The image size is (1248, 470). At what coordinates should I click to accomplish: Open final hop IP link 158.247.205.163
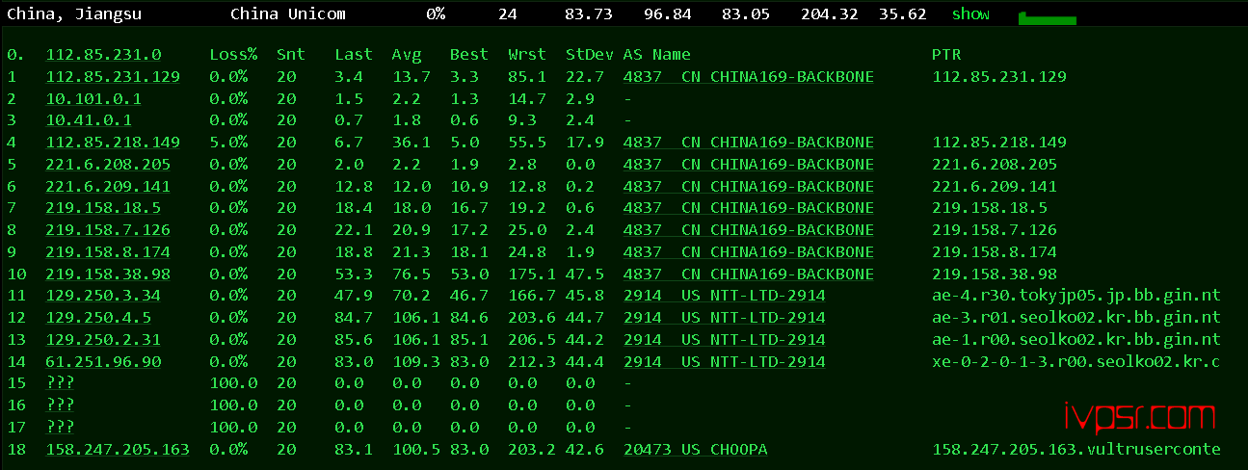(x=118, y=450)
